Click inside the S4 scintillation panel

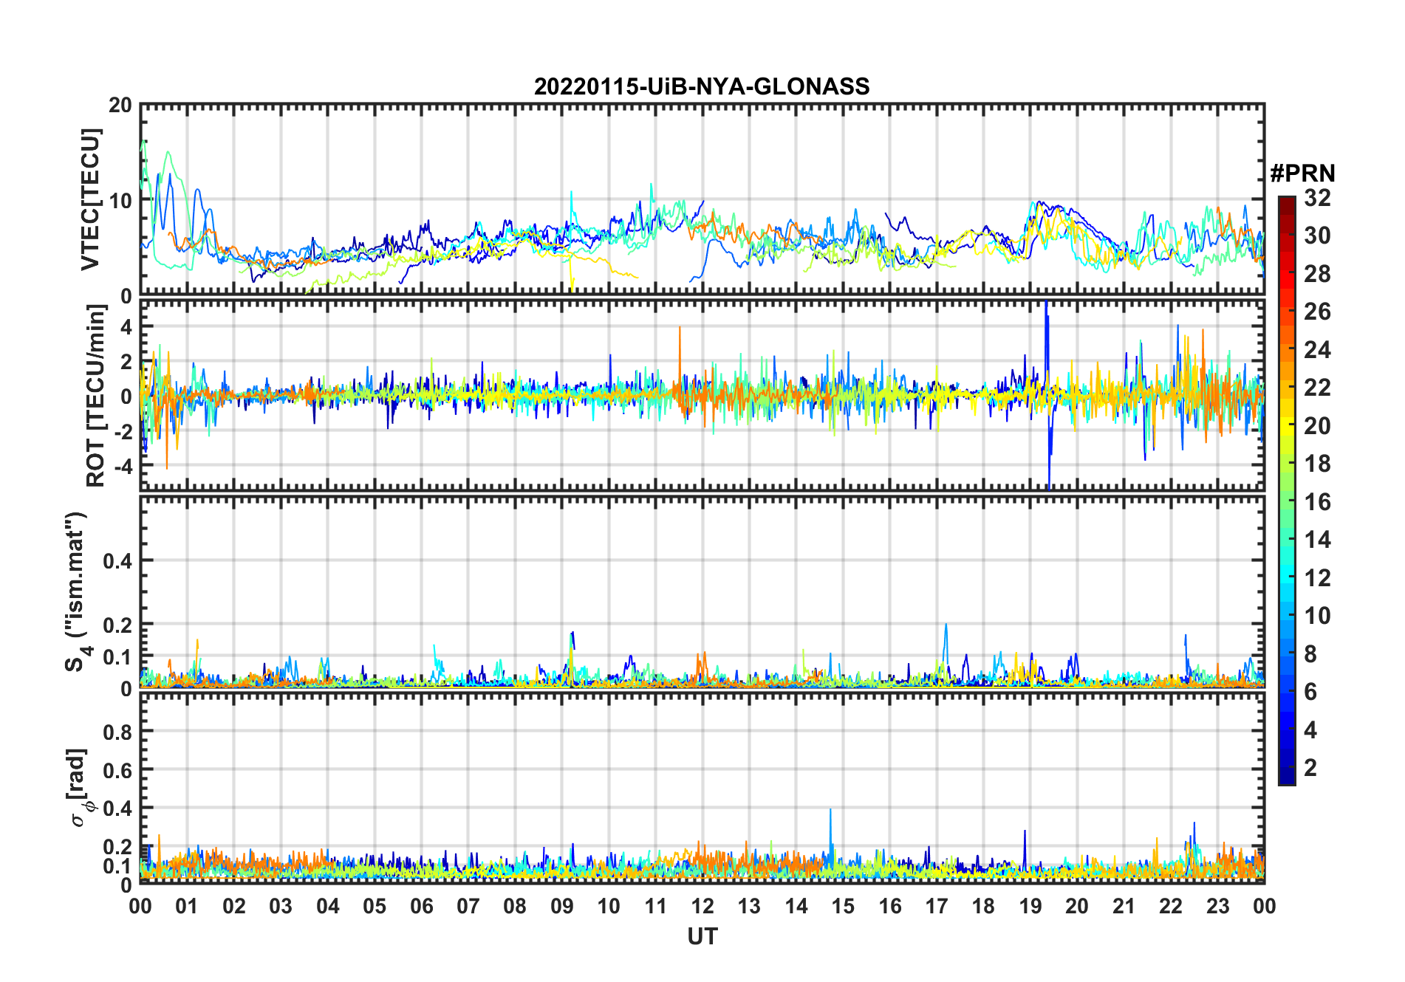pos(702,591)
